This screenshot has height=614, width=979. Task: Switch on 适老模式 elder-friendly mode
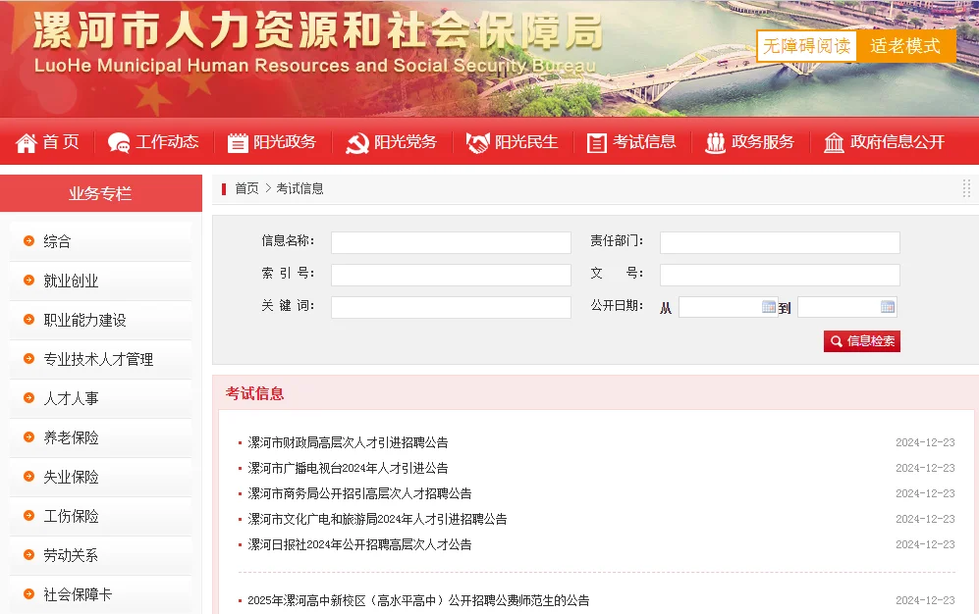coord(906,45)
